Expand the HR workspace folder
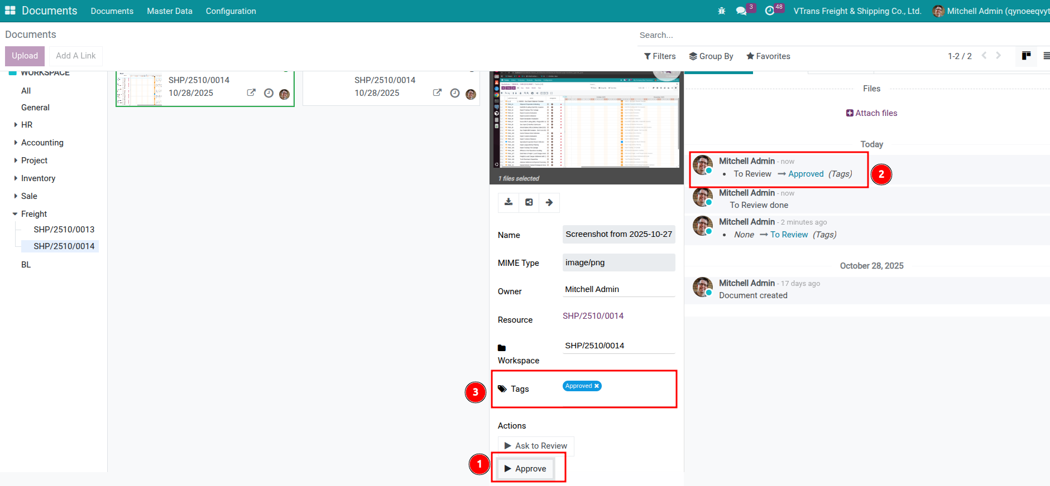Viewport: 1050px width, 486px height. click(16, 125)
